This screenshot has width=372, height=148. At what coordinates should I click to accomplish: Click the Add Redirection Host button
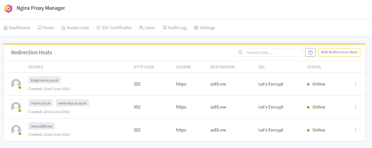[339, 52]
